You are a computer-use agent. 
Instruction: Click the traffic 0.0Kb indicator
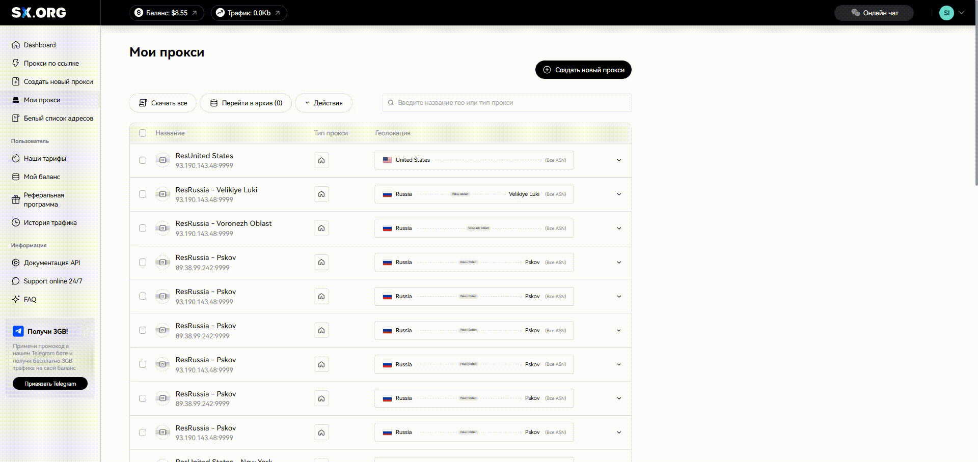[249, 13]
